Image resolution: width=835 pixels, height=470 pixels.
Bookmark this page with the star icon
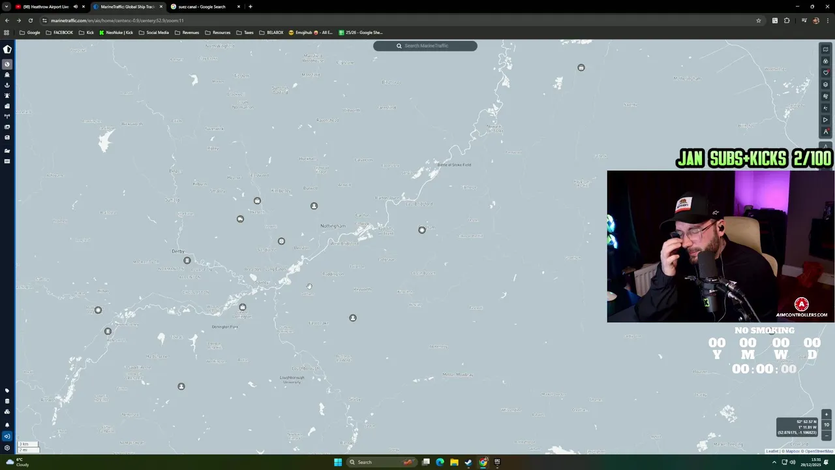point(759,20)
